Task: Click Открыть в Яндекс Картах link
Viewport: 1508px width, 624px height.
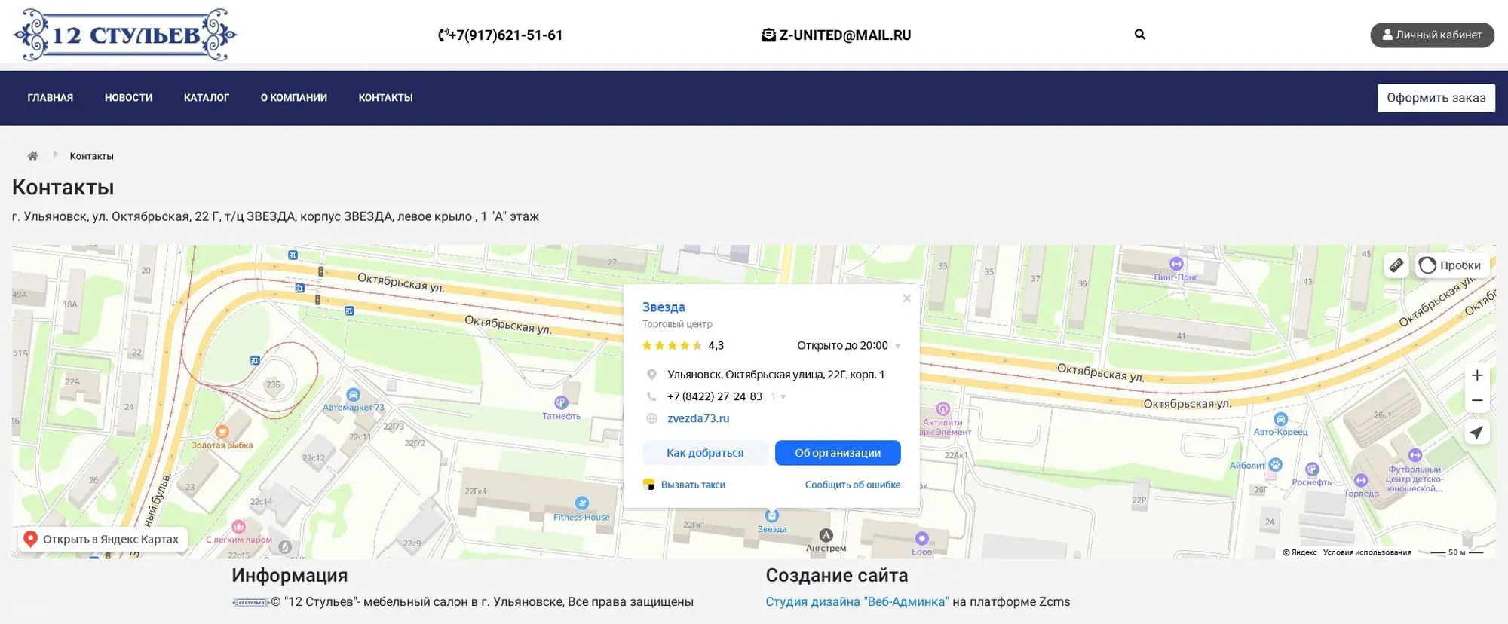Action: coord(103,539)
